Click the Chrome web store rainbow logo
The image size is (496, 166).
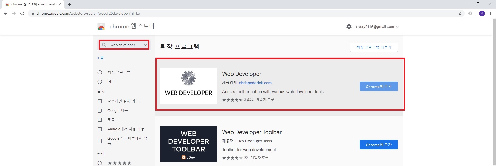point(101,27)
